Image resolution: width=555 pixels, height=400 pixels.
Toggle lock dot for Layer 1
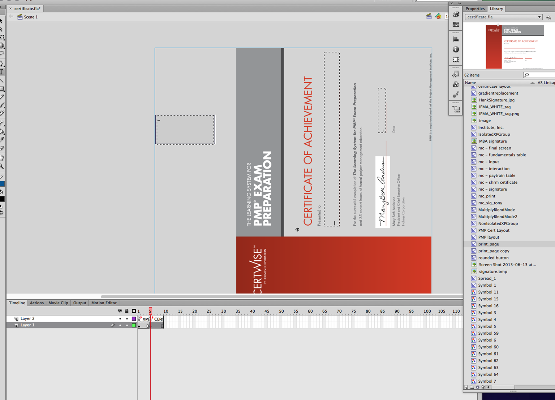coord(127,325)
